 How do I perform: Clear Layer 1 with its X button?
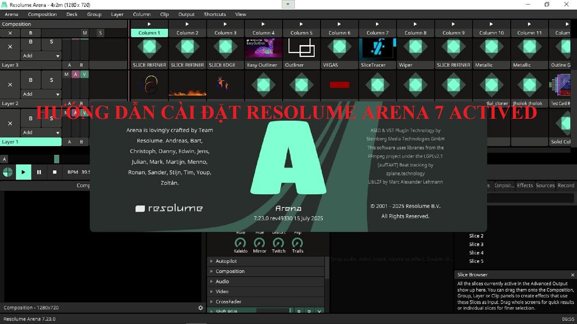[10, 123]
